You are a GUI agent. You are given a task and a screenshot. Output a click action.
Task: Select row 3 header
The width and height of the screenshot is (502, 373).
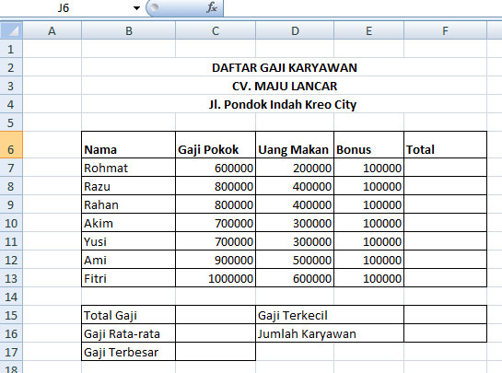[x=11, y=86]
